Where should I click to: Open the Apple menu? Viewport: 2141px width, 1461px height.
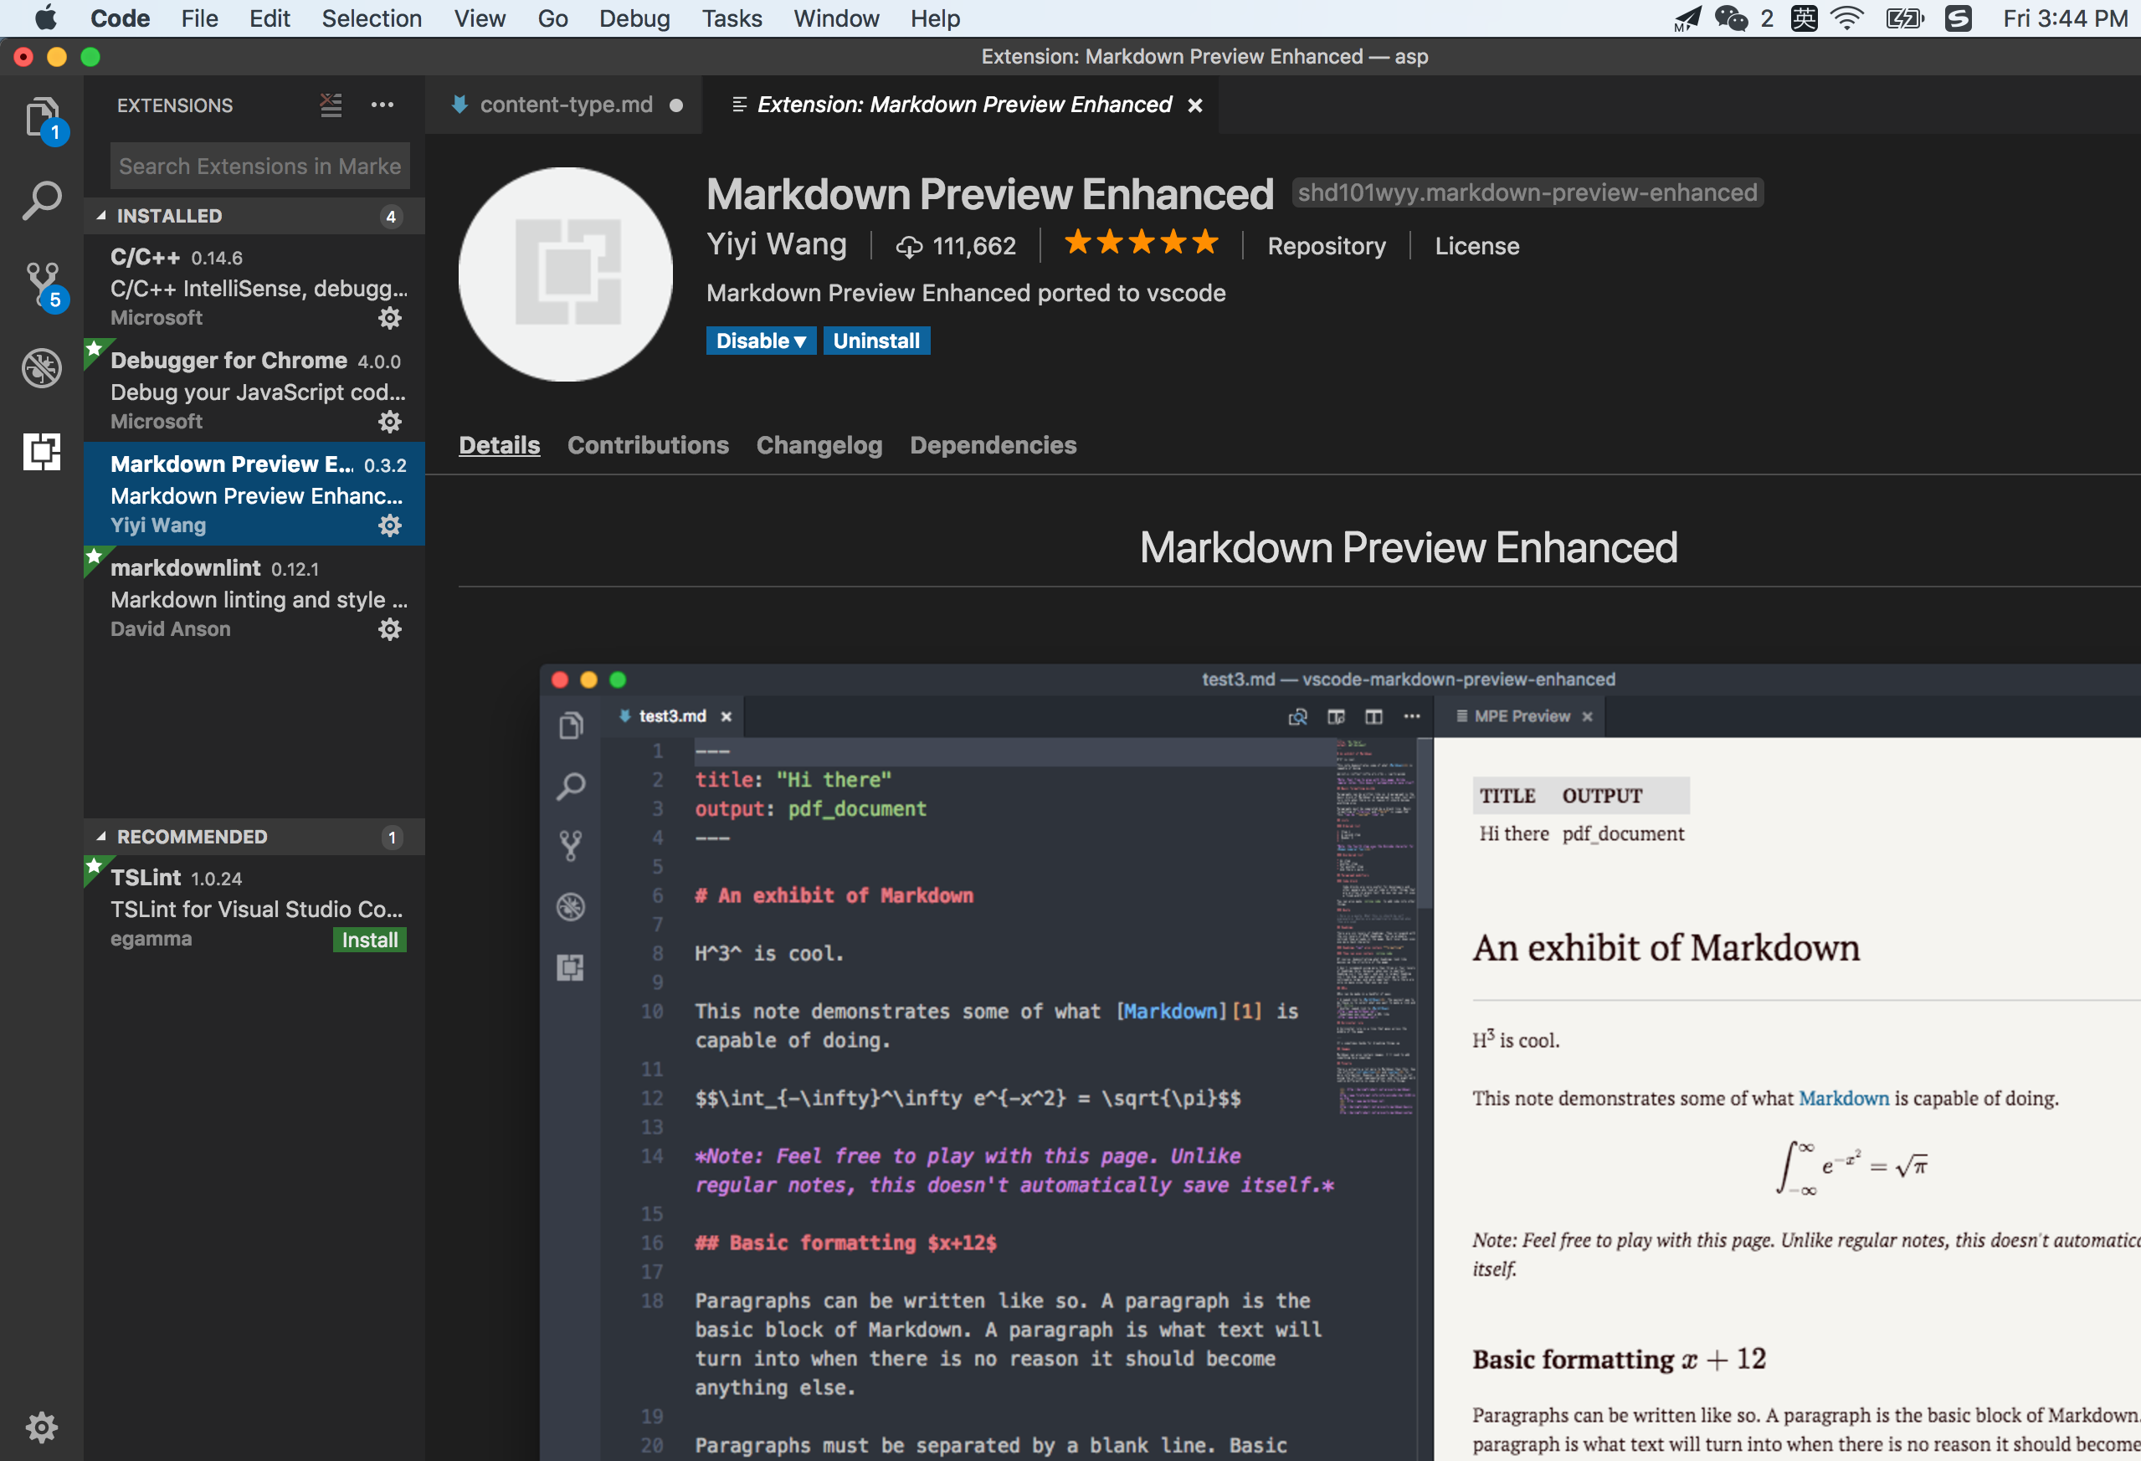click(45, 18)
